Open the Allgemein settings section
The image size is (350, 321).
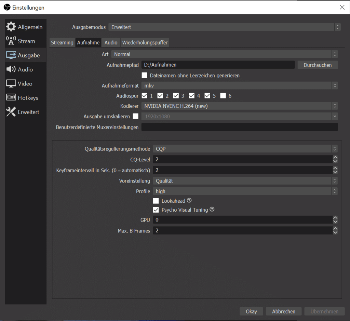tap(26, 27)
